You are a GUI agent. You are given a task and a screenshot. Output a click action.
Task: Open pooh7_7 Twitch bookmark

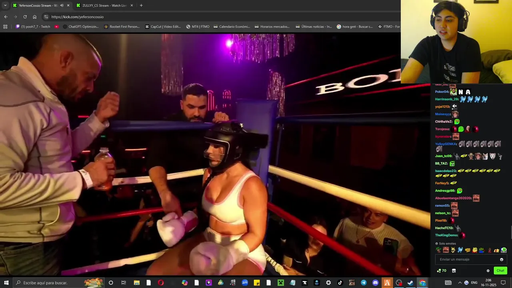[x=33, y=27]
